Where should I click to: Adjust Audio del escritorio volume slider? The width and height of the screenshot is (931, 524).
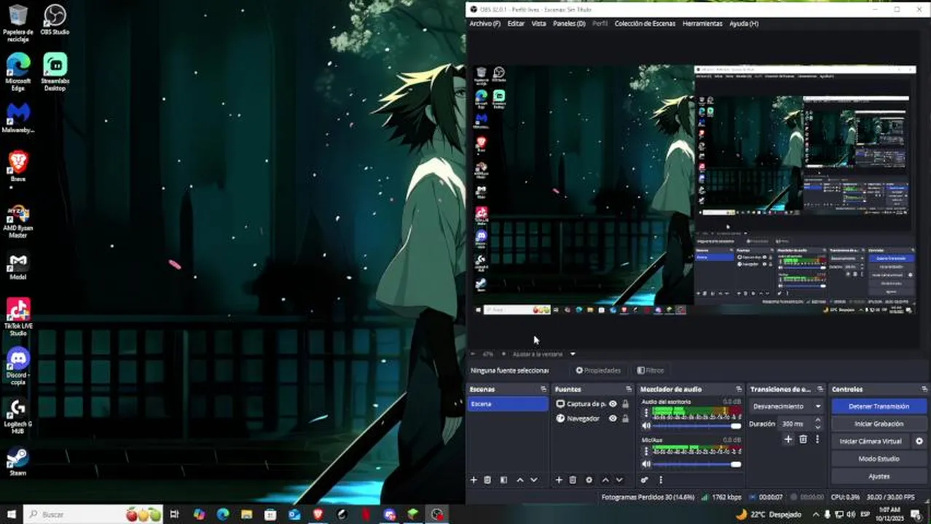[x=697, y=426]
